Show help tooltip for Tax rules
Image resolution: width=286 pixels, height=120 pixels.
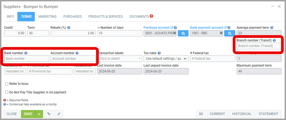(160, 53)
